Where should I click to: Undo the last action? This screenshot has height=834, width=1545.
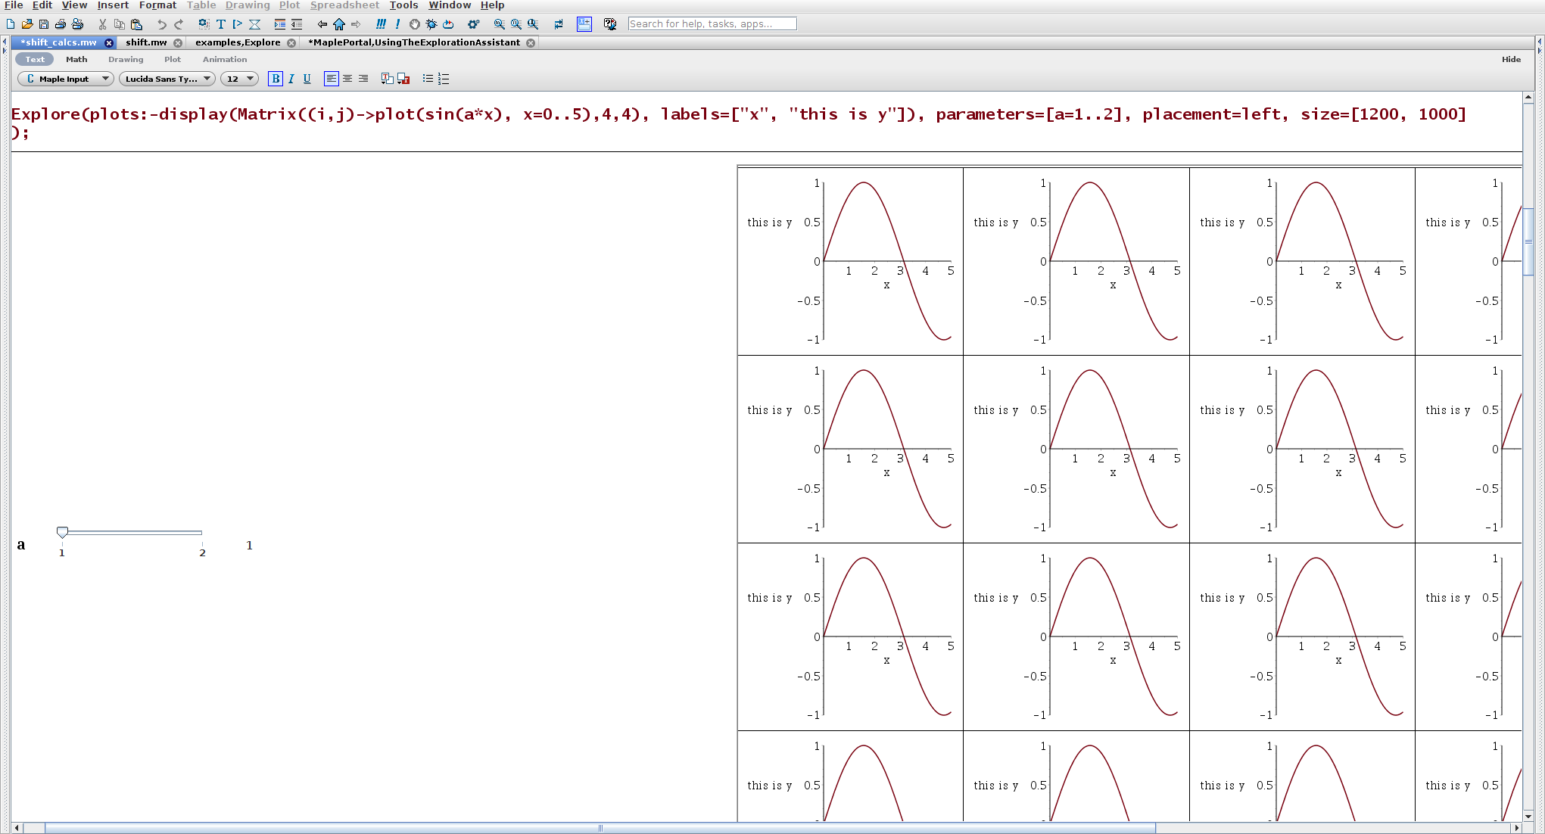tap(161, 24)
